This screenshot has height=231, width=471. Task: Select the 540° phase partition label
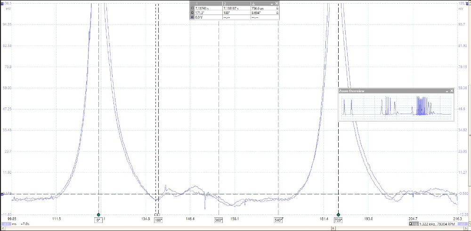coord(278,220)
